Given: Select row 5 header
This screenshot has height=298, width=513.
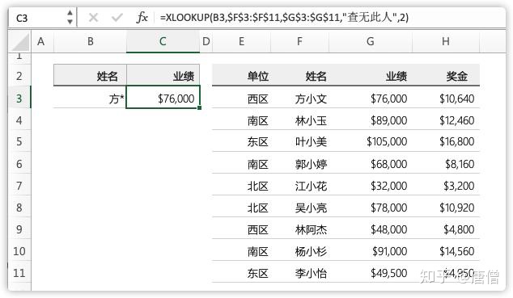Looking at the screenshot, I should tap(19, 141).
